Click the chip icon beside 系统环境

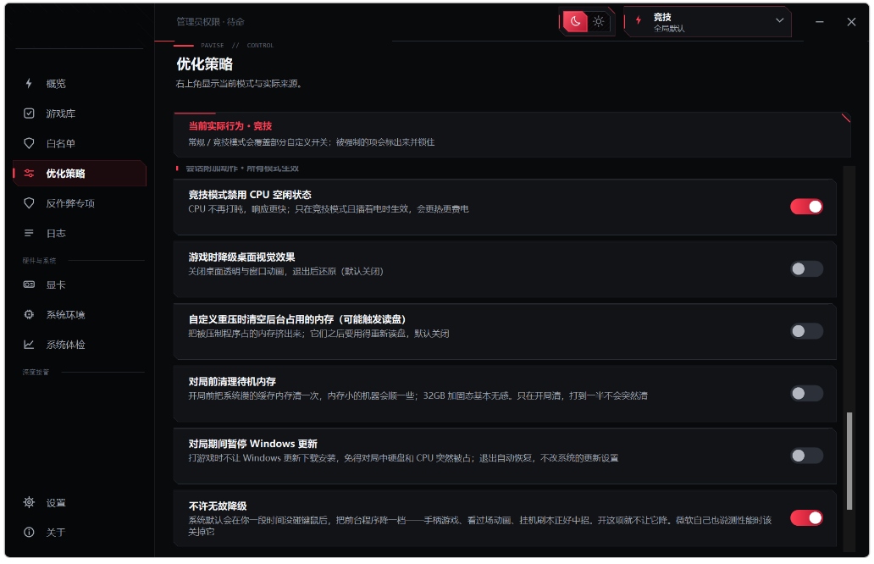29,315
